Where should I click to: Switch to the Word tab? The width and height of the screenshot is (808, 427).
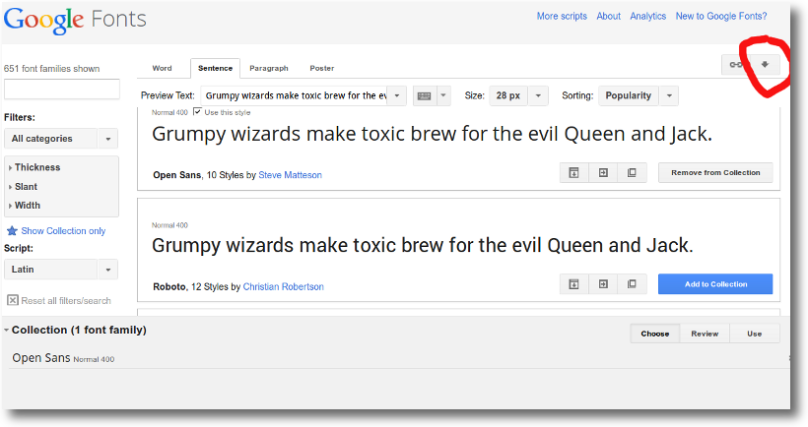pyautogui.click(x=162, y=68)
